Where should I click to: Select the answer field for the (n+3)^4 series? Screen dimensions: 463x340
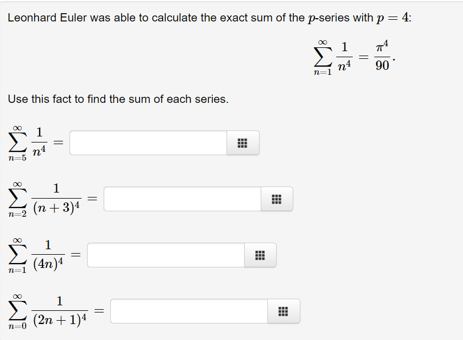point(182,199)
